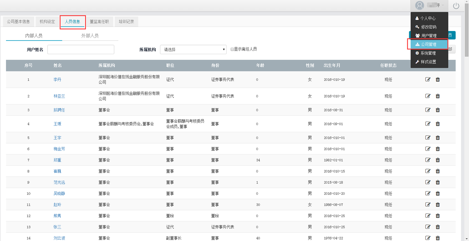
Task: Open the 所属机构 dropdown
Action: click(193, 50)
